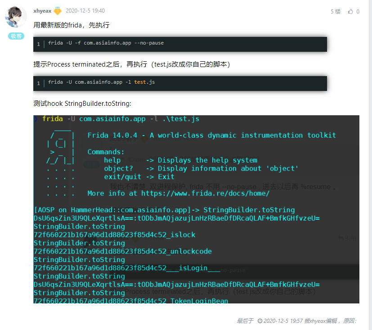This screenshot has height=330, width=372.
Task: Click the xhyeax username link
Action: point(42,11)
